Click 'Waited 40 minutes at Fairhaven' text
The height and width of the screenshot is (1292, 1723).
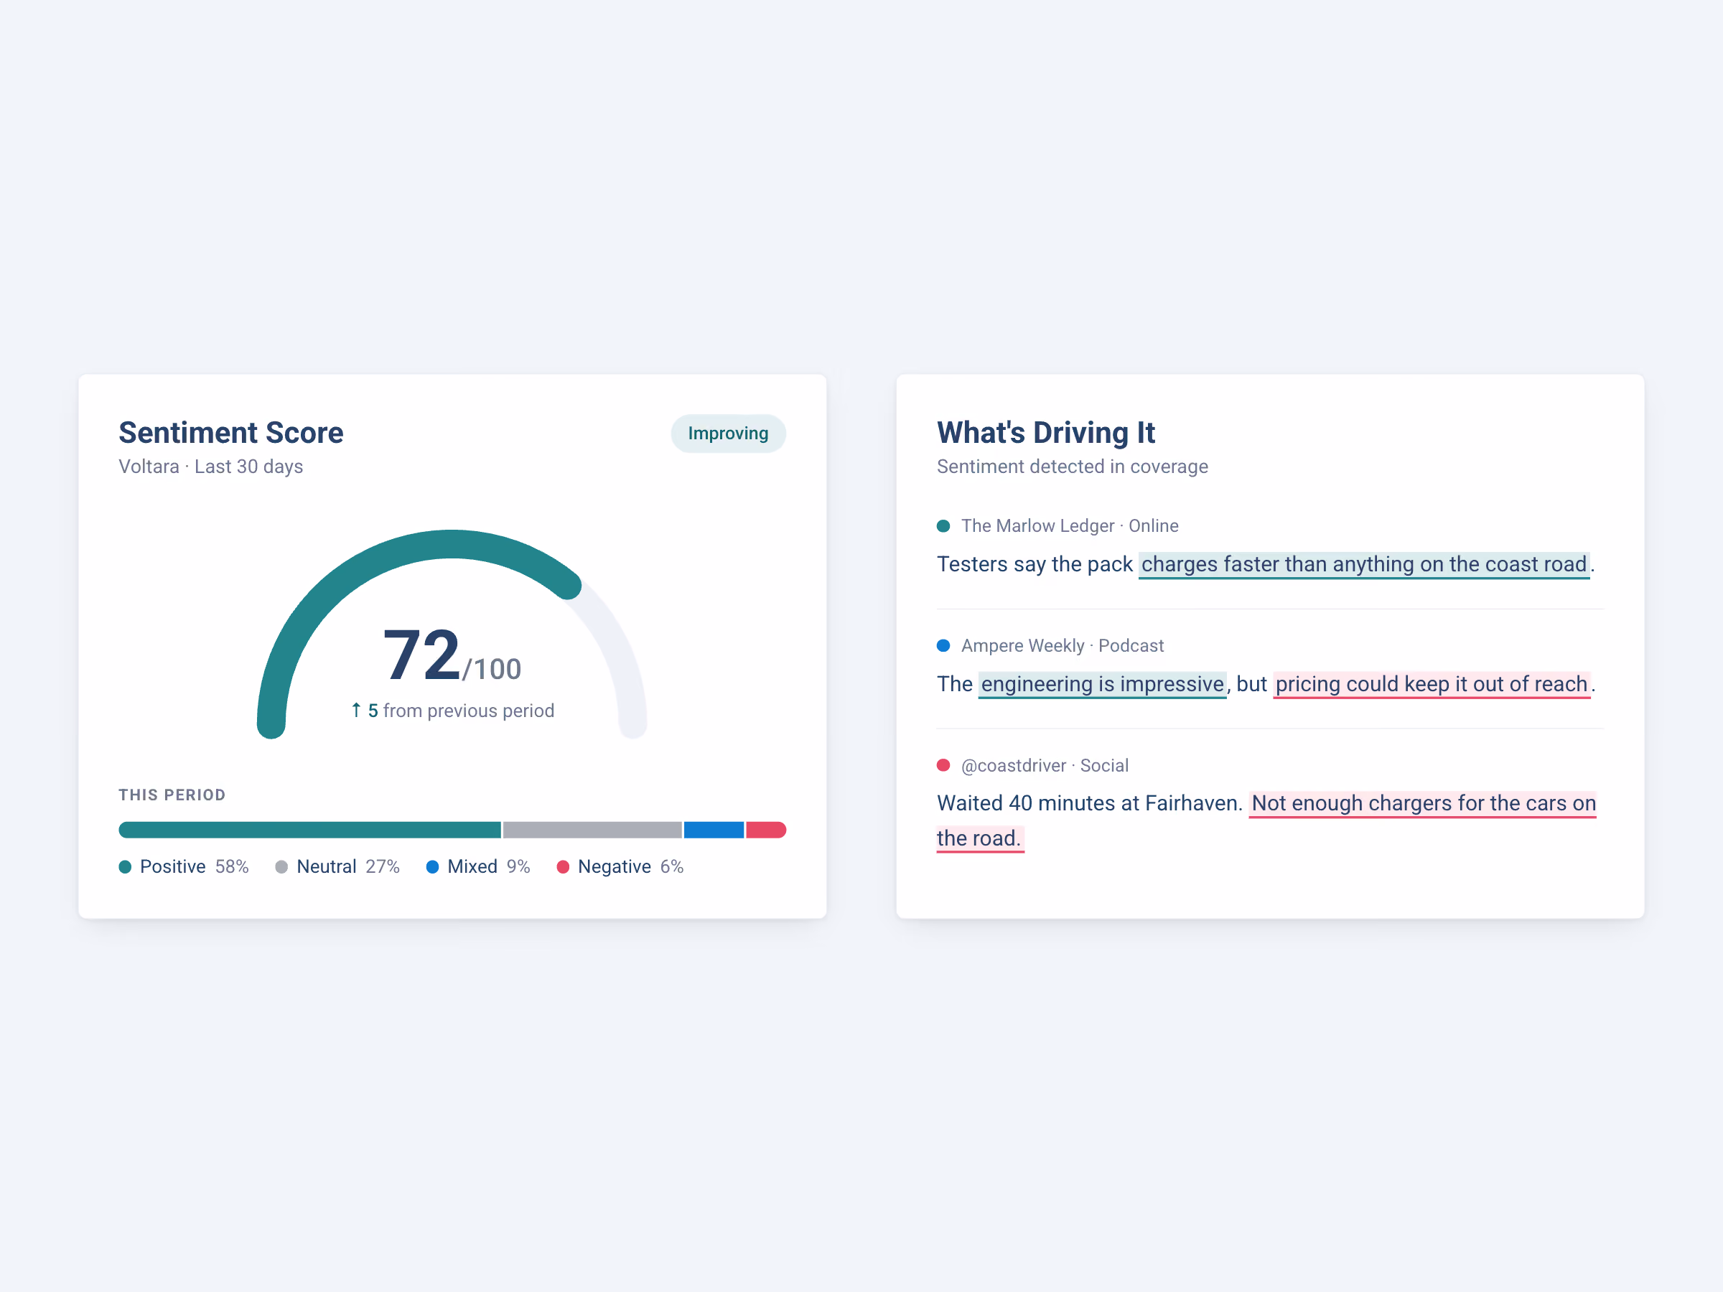click(1089, 804)
